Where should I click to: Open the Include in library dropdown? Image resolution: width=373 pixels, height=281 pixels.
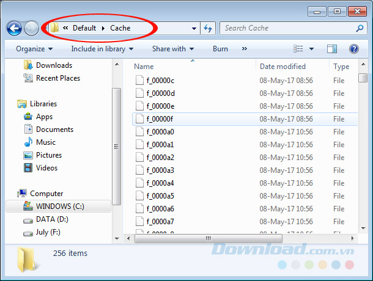(102, 49)
